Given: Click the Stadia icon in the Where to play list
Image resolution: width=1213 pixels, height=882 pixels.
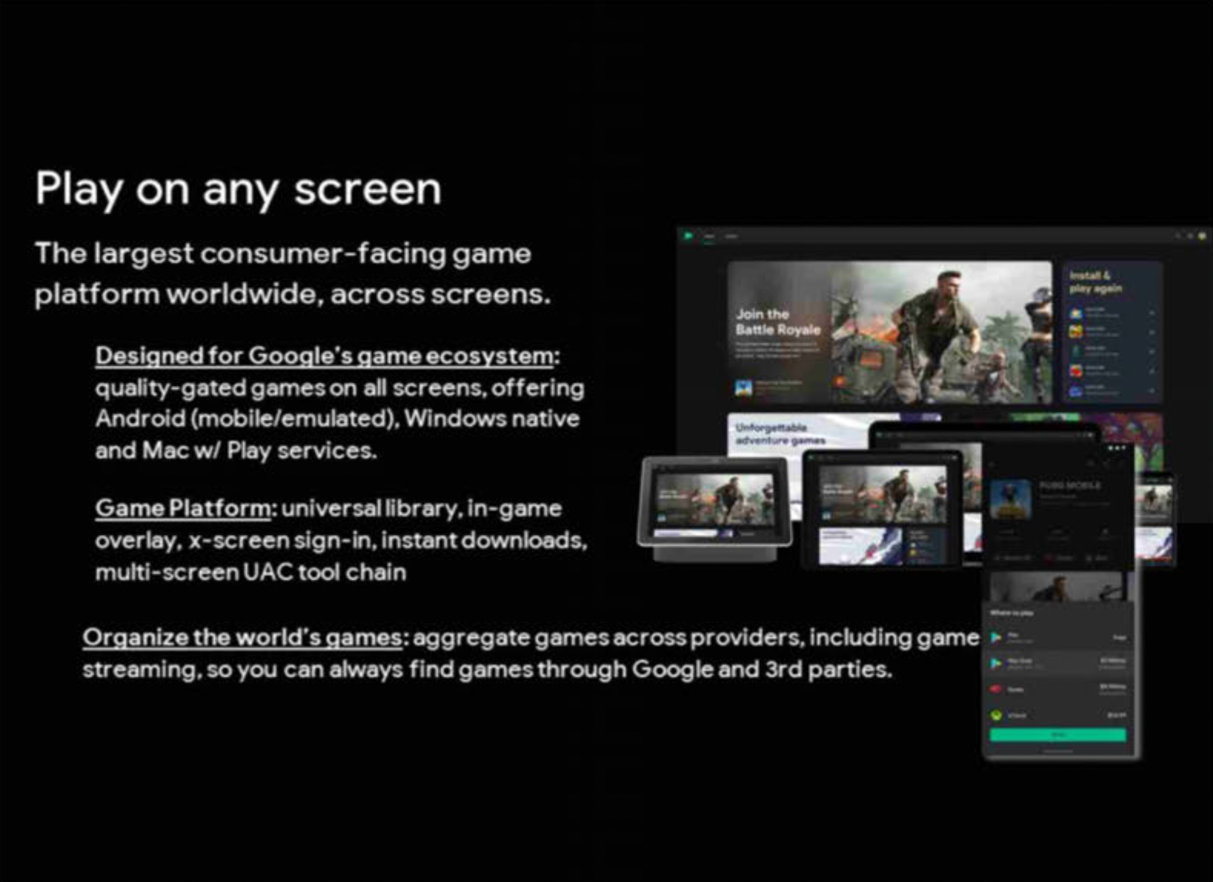Looking at the screenshot, I should 995,689.
